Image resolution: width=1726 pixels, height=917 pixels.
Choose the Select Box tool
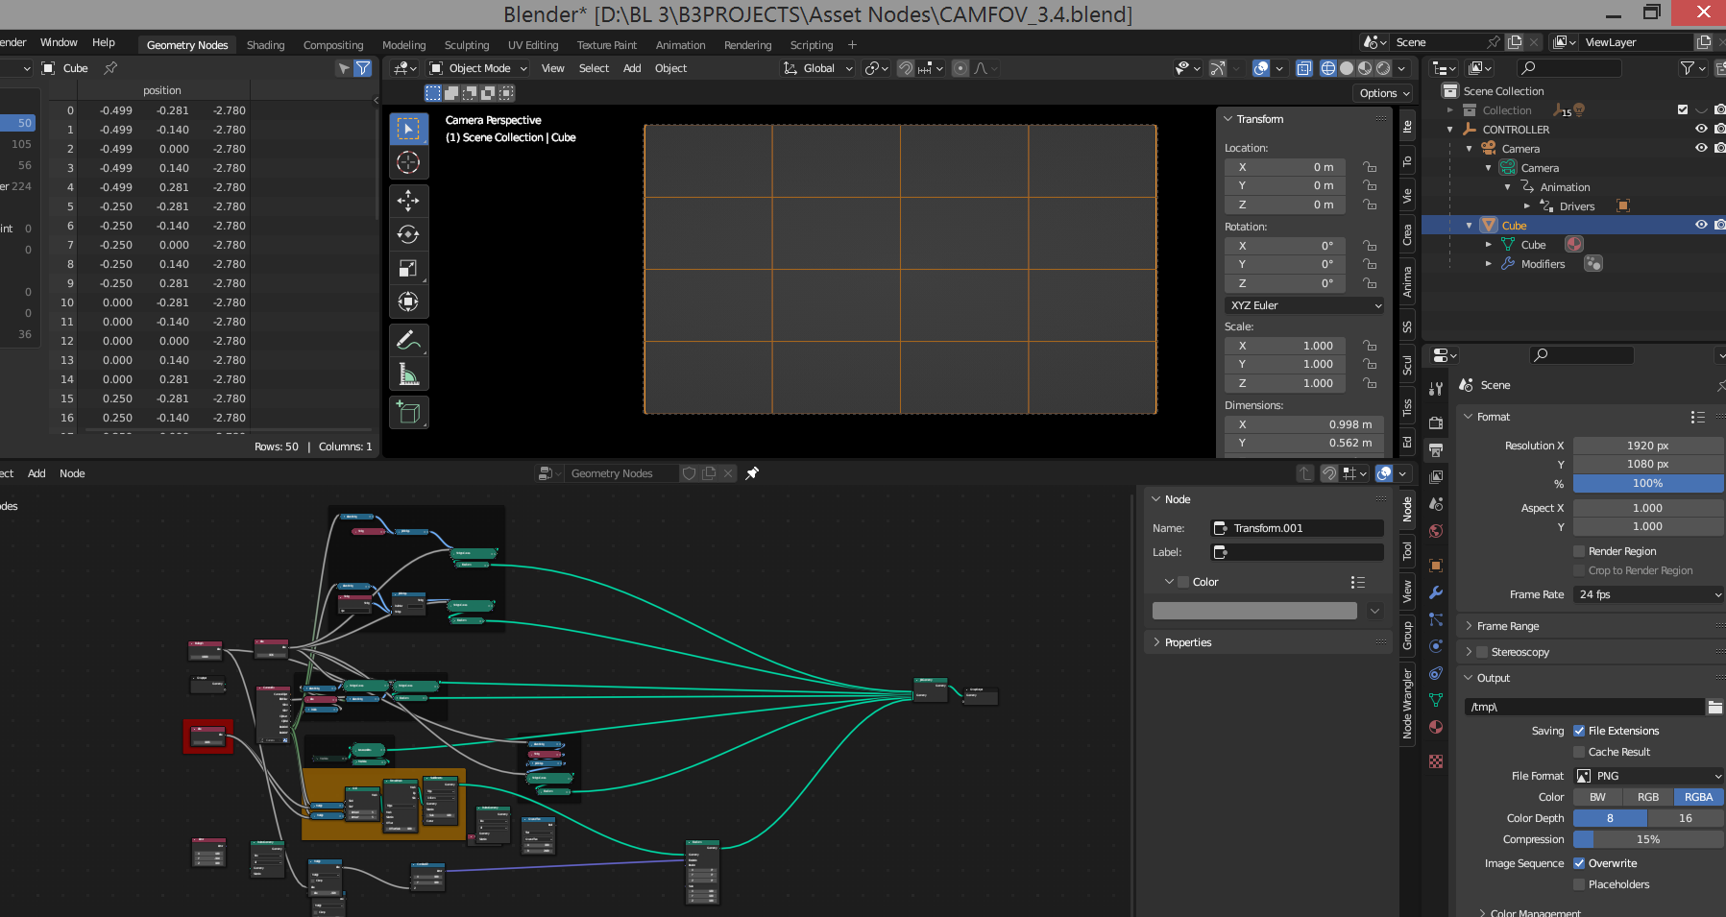[408, 129]
